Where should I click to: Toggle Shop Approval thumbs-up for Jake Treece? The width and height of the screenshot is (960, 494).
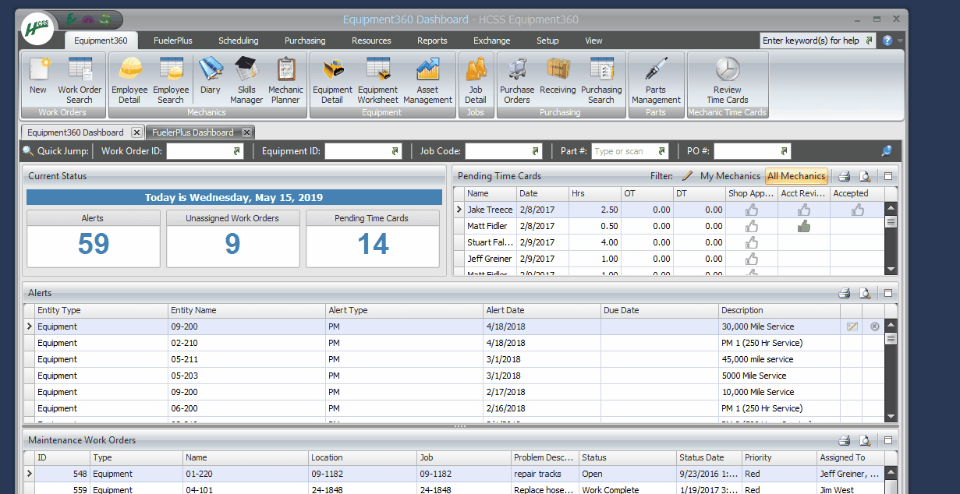pos(752,210)
